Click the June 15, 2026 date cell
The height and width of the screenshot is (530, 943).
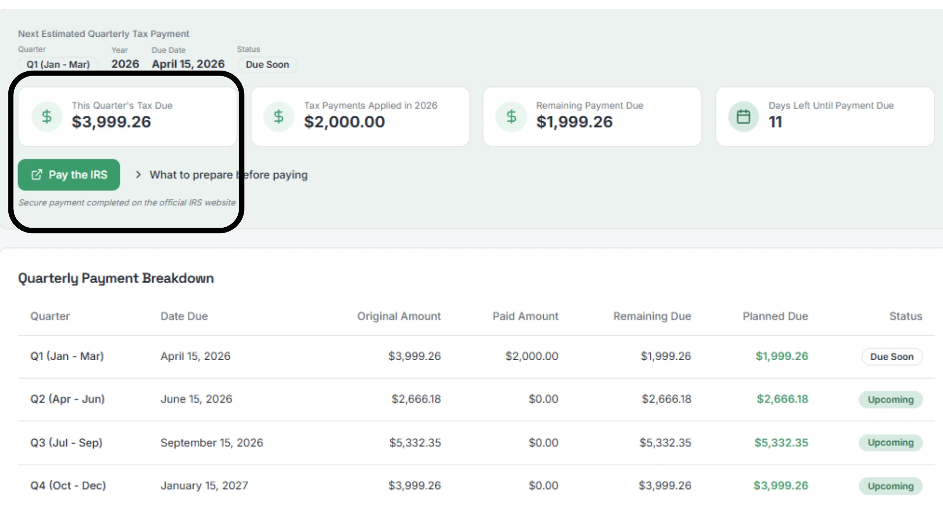(196, 399)
